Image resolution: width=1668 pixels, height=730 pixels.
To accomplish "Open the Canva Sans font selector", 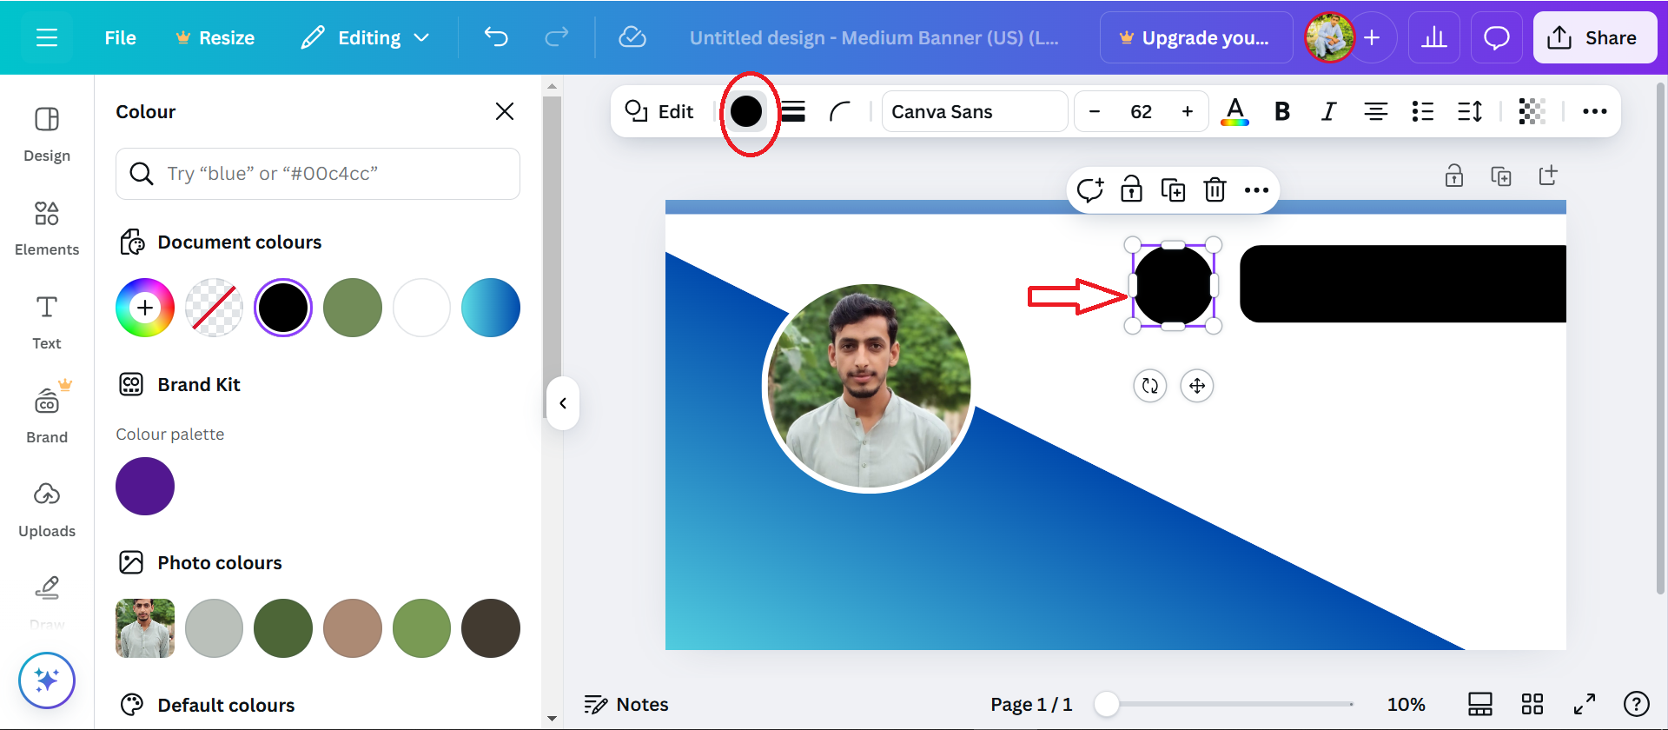I will [974, 111].
